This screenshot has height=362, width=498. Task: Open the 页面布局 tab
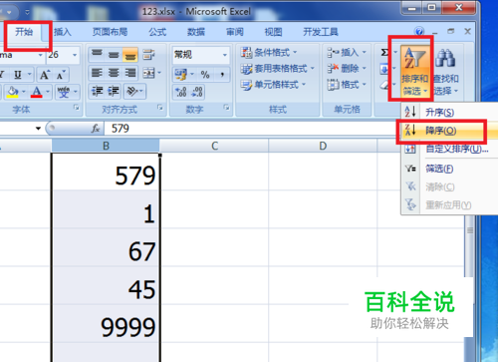(x=110, y=32)
